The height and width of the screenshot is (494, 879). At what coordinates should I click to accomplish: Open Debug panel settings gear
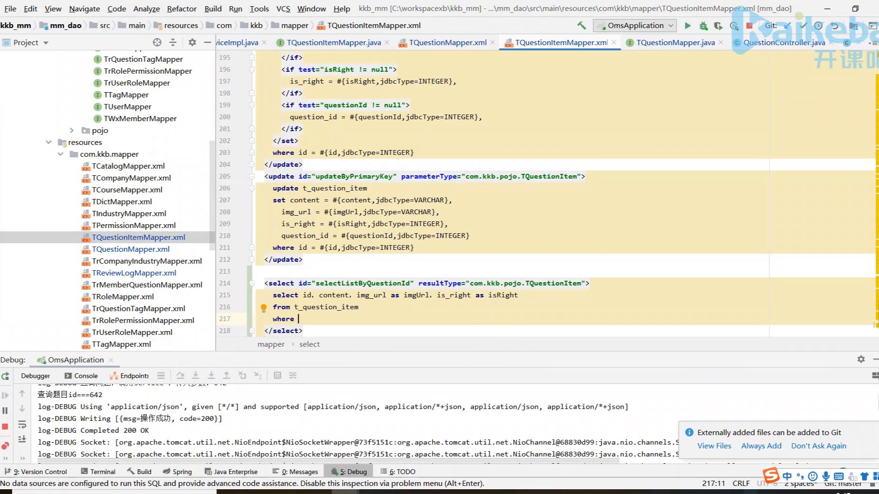click(x=861, y=359)
